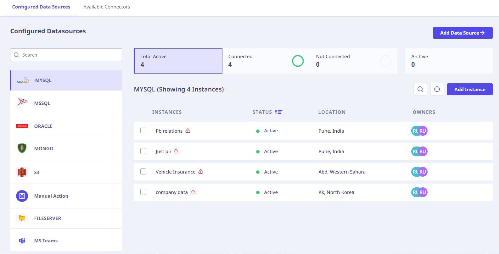Viewport: 499px width, 254px height.
Task: Switch to Configured Data Sources tab
Action: pos(41,7)
